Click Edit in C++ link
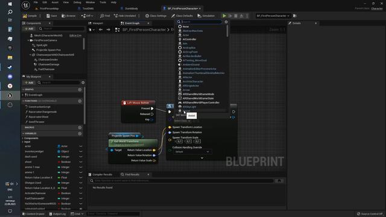 pos(75,36)
